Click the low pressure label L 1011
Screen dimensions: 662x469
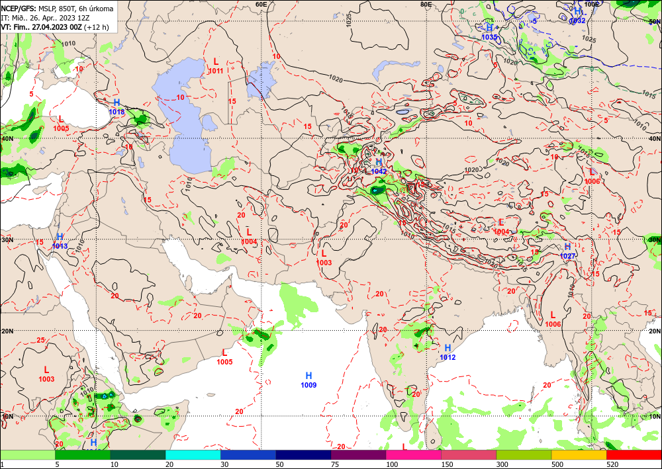[x=216, y=66]
